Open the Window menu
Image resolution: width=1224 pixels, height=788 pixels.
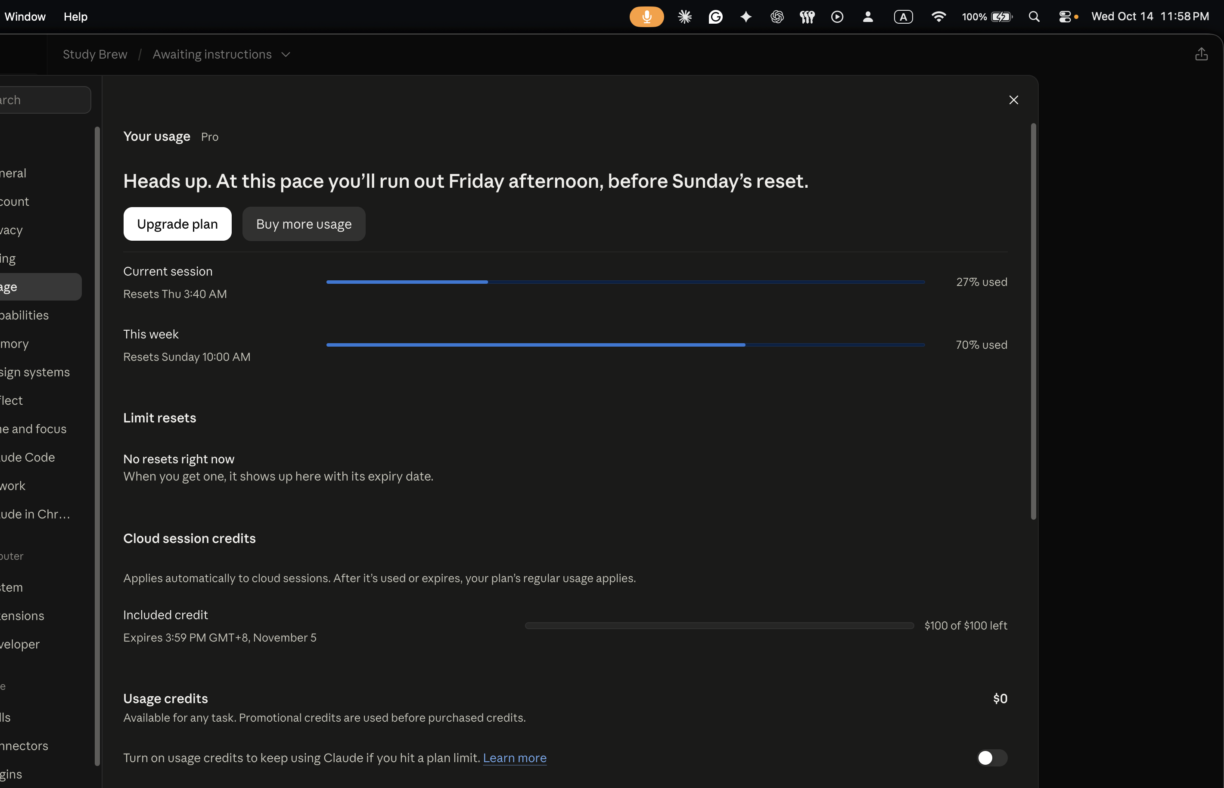coord(25,16)
